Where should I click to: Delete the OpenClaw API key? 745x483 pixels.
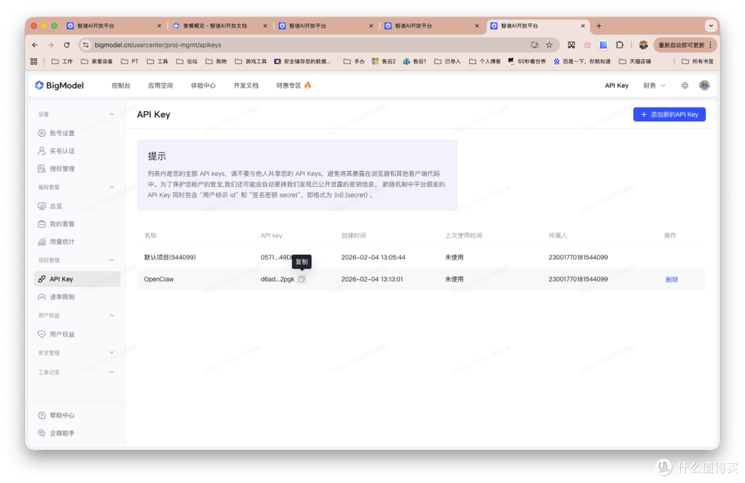coord(671,279)
